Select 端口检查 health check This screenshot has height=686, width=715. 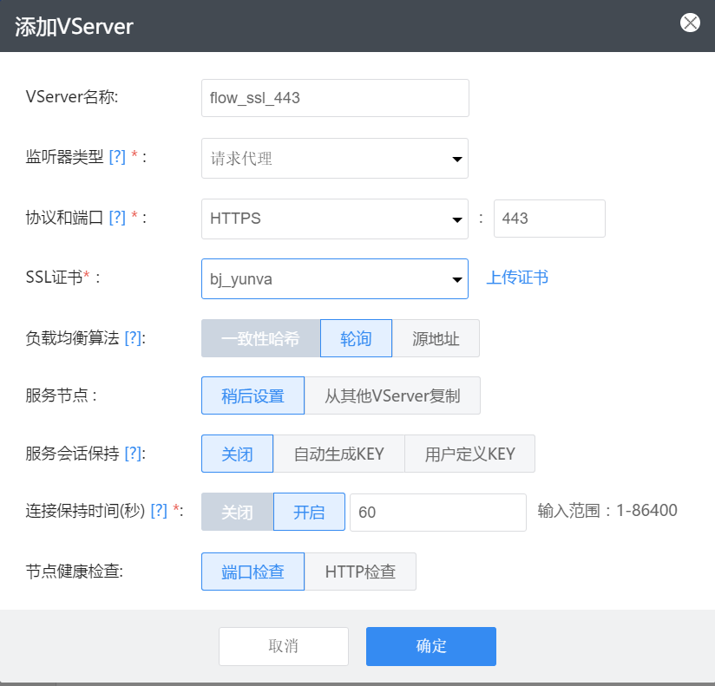(x=253, y=572)
